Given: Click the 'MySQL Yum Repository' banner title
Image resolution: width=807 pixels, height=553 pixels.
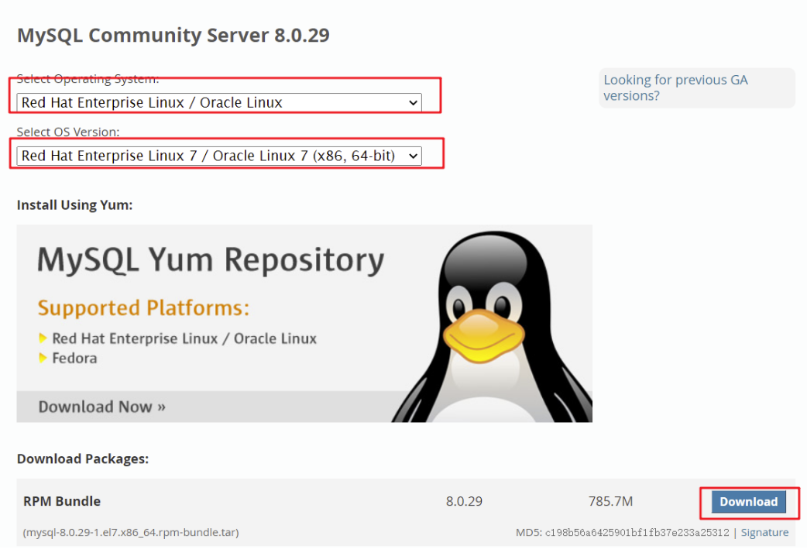Looking at the screenshot, I should click(x=211, y=260).
